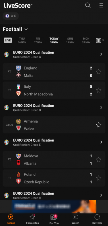
Task: Expand Group E qualification chevron
Action: 101,142
